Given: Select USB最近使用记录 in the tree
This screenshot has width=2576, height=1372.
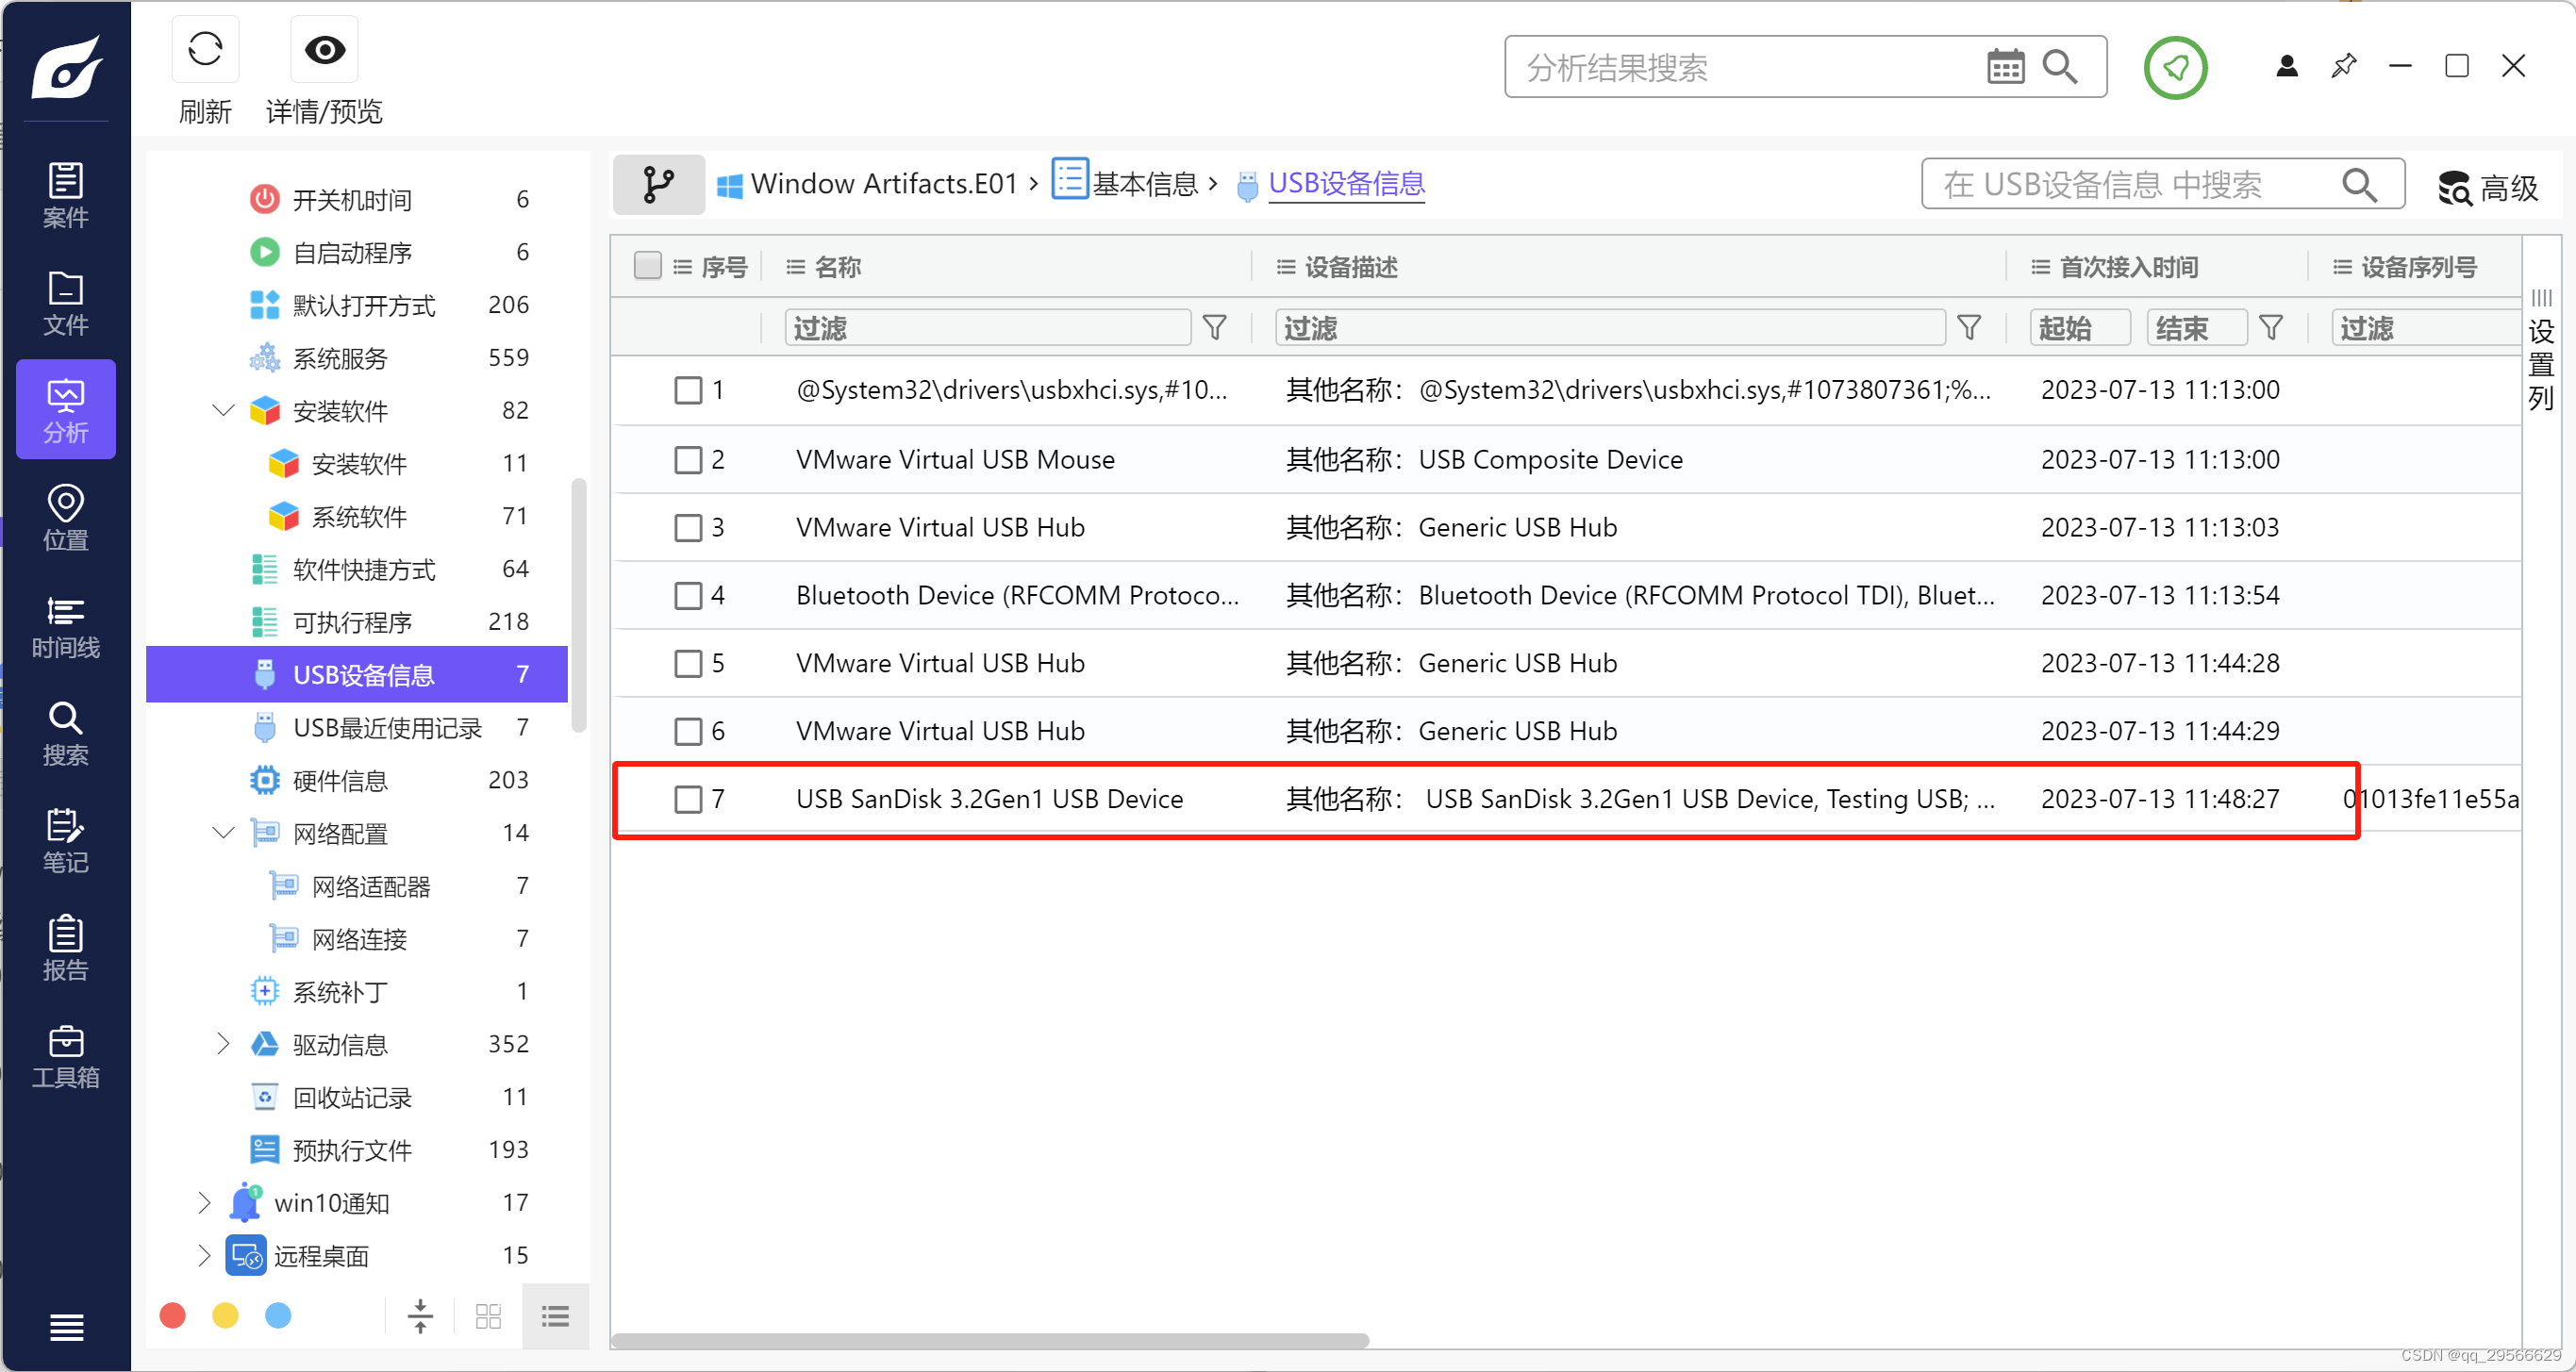Looking at the screenshot, I should (x=357, y=728).
